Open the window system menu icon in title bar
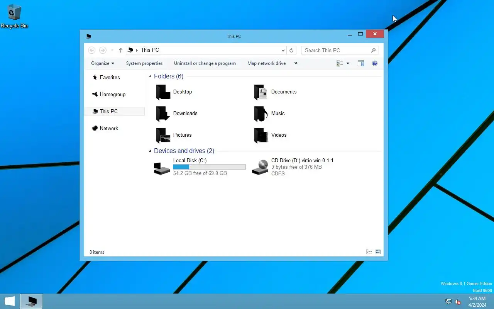This screenshot has width=494, height=309. click(88, 36)
